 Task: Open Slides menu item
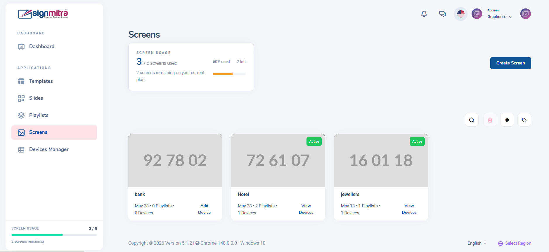point(54,98)
